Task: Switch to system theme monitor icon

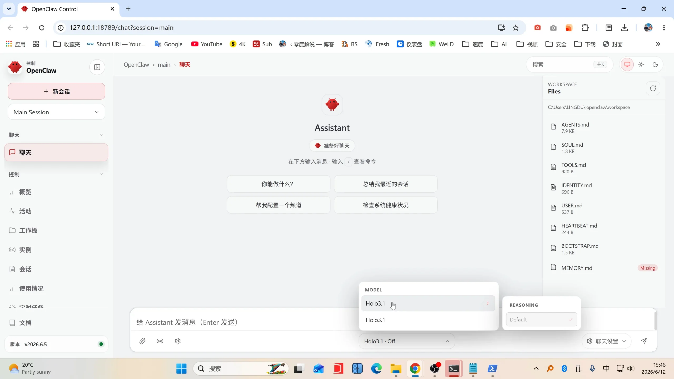Action: (x=627, y=64)
